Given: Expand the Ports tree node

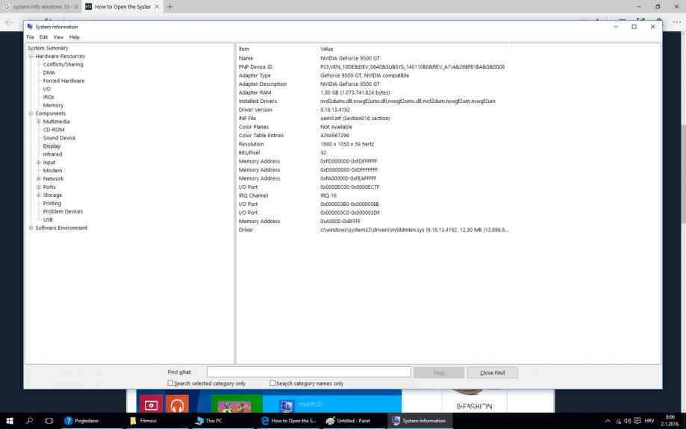Looking at the screenshot, I should (x=39, y=187).
